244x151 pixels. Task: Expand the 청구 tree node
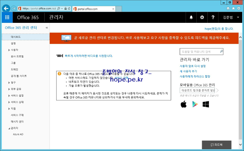(9, 82)
